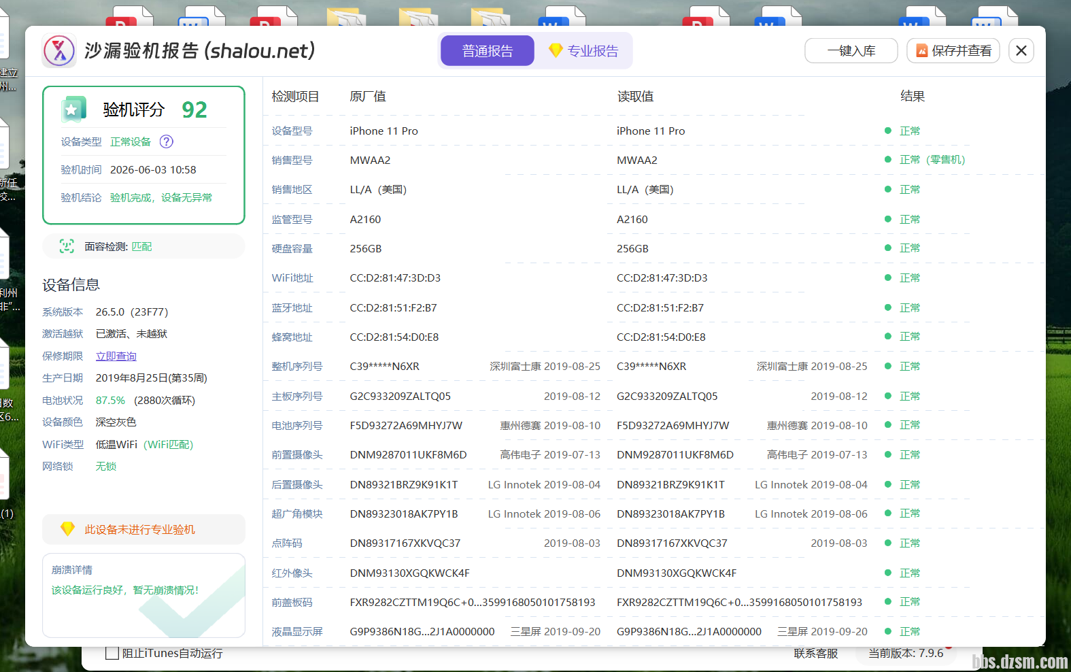This screenshot has height=672, width=1071.
Task: Click the diamond icon beside 此设备未进行专业验机
Action: (67, 528)
